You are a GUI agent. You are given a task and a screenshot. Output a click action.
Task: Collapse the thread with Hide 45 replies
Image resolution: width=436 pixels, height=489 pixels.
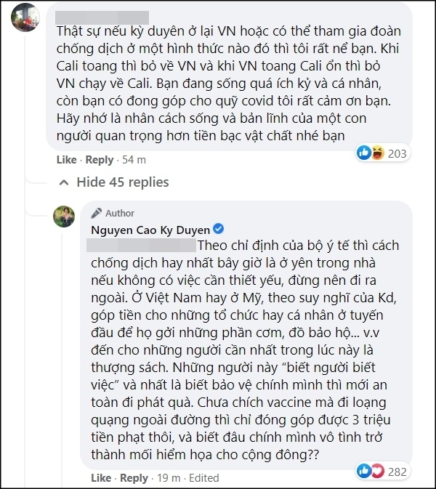(x=114, y=182)
